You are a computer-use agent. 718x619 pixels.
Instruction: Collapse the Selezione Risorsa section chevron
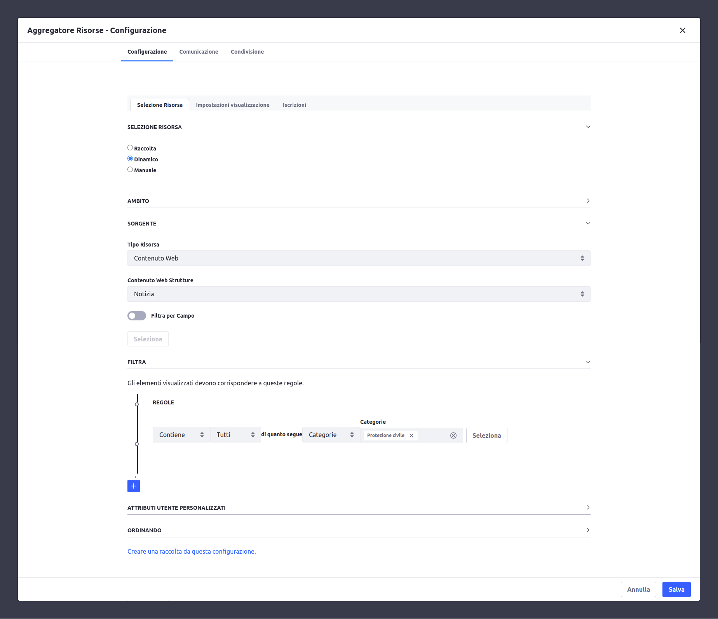click(x=588, y=127)
